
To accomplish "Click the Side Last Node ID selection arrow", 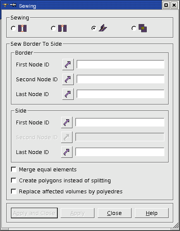I will pyautogui.click(x=67, y=152).
